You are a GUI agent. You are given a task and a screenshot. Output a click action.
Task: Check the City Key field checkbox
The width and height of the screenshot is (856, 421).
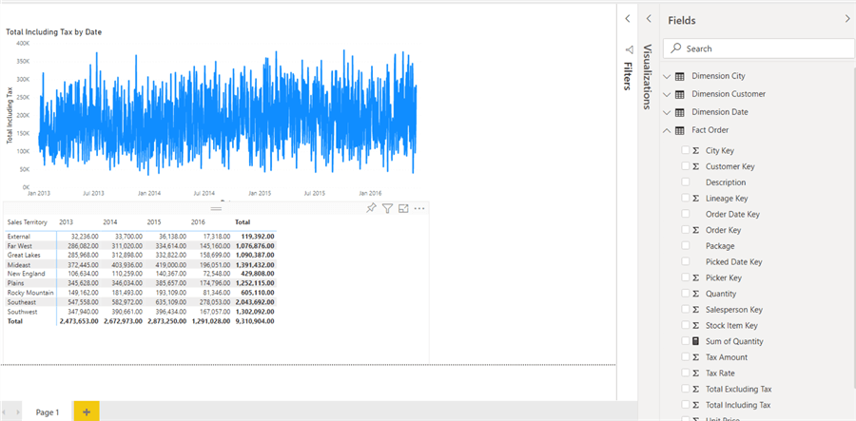tap(685, 150)
